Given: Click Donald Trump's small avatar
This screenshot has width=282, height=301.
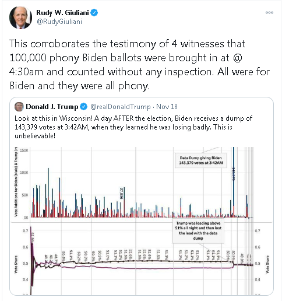Looking at the screenshot, I should 19,107.
